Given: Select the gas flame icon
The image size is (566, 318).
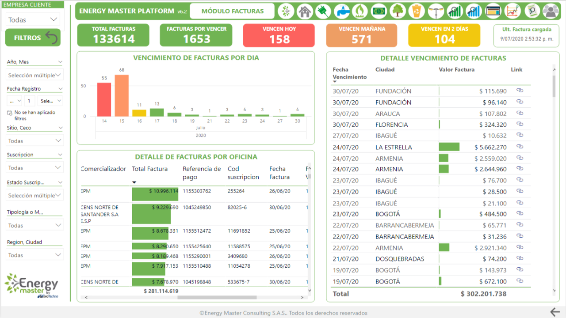Looking at the screenshot, I should pyautogui.click(x=360, y=11).
